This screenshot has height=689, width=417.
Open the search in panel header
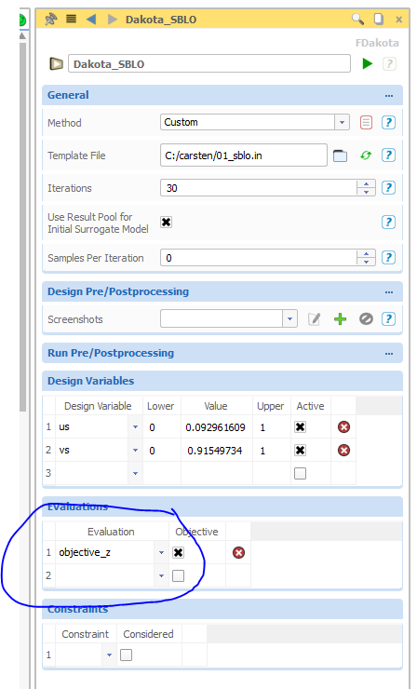[x=357, y=19]
